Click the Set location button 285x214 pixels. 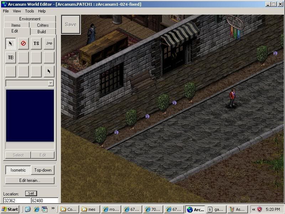31,193
